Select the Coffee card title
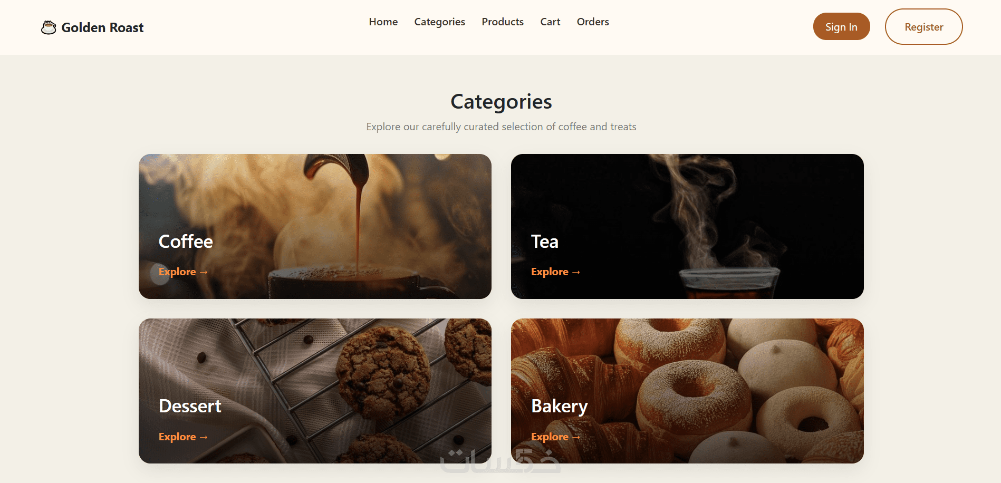This screenshot has height=483, width=1001. (x=186, y=242)
